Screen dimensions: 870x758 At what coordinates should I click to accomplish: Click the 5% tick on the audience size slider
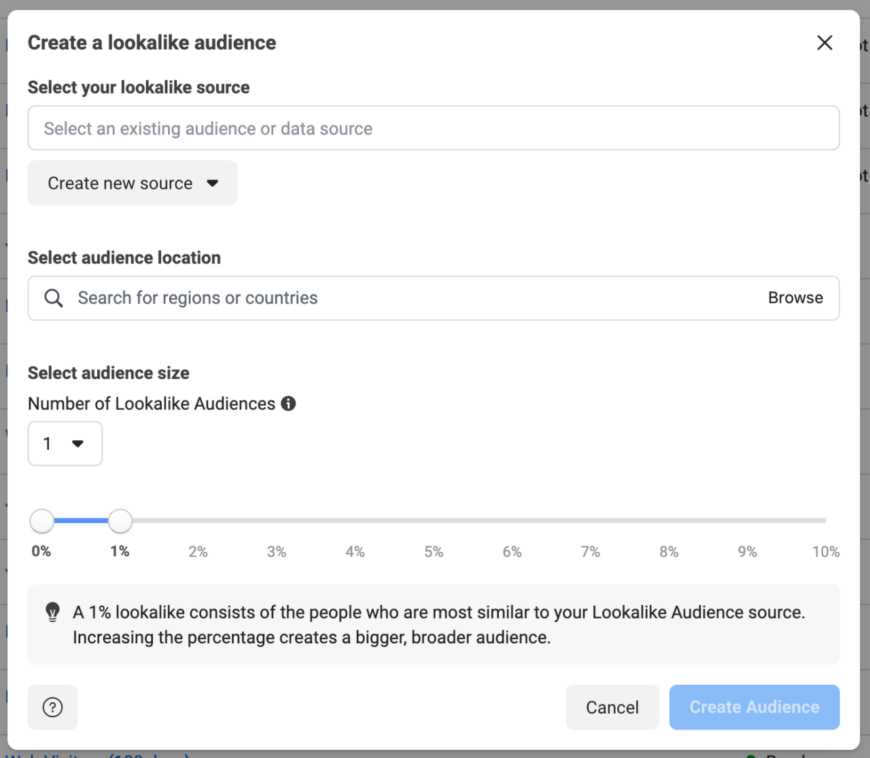point(434,520)
